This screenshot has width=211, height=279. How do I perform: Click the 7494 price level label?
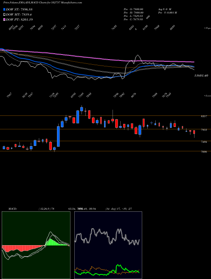point(204,142)
